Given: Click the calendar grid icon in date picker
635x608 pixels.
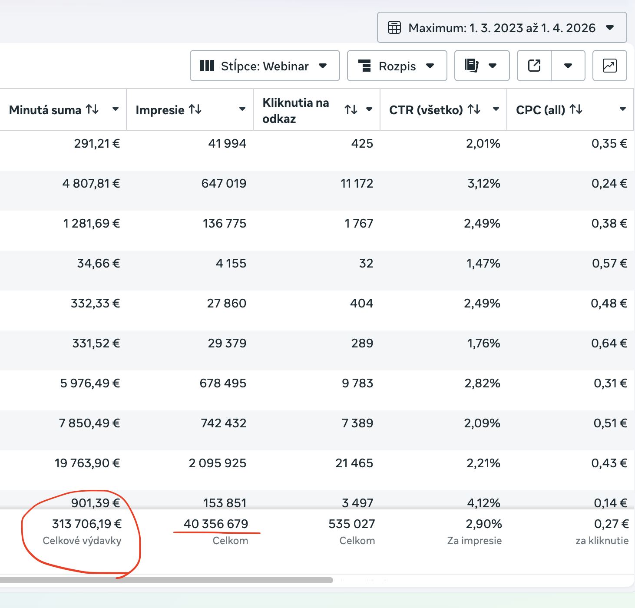Looking at the screenshot, I should point(394,28).
